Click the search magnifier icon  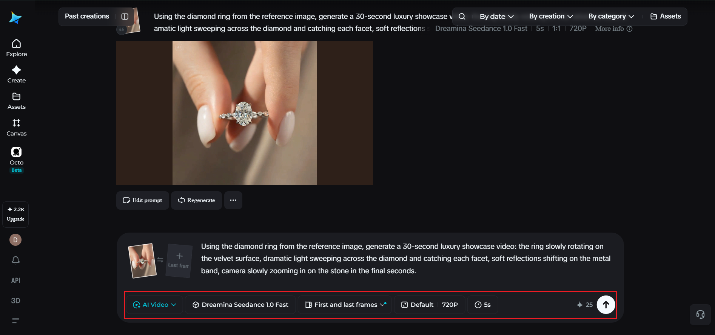[x=462, y=17]
